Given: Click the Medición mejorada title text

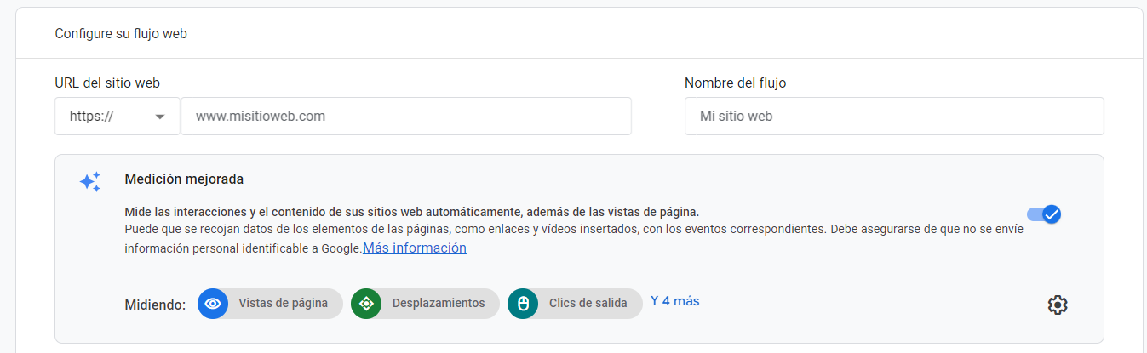Looking at the screenshot, I should 184,179.
